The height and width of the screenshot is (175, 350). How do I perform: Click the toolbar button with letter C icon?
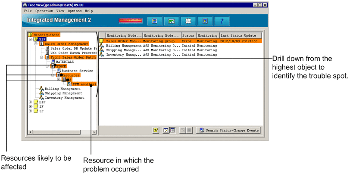click(x=205, y=21)
